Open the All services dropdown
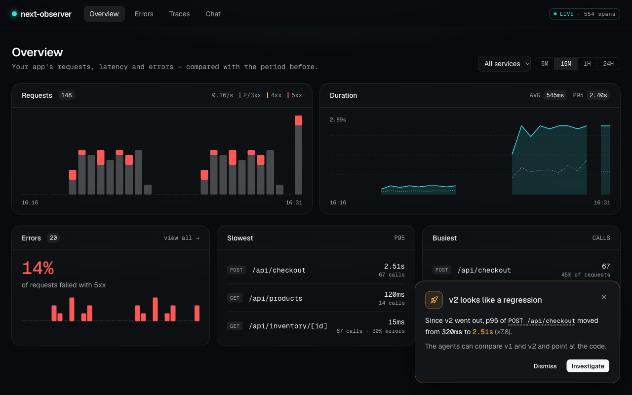Image resolution: width=632 pixels, height=395 pixels. [x=504, y=64]
